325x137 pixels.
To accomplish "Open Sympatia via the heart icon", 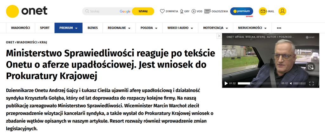I will coord(162,11).
